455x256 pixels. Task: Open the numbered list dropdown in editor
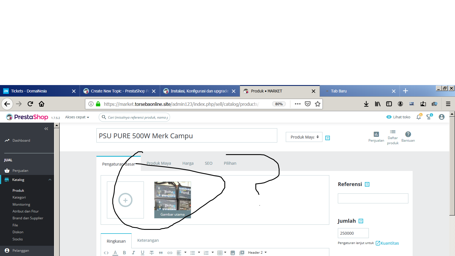click(208, 253)
